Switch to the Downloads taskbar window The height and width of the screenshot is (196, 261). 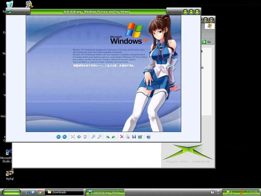(x=64, y=192)
